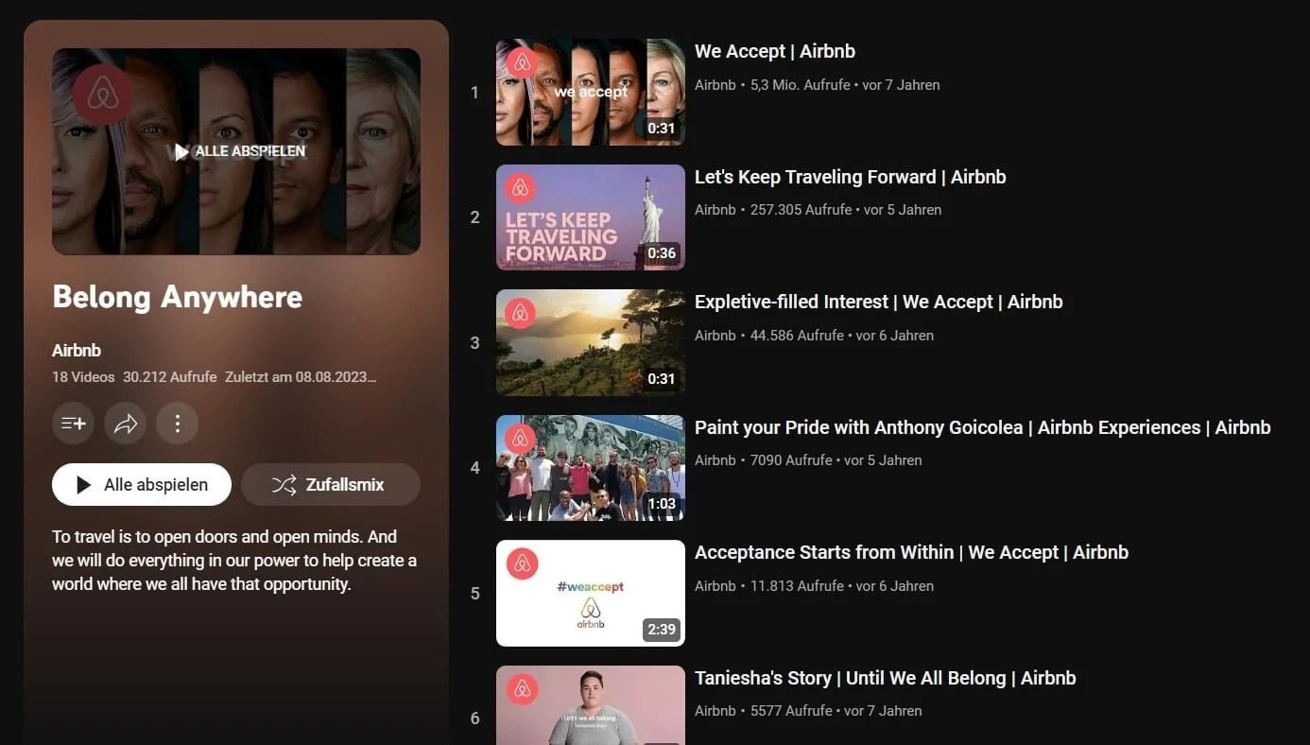Screen dimensions: 1310x745
Task: Click the Taniesha's Story video thumbnail
Action: click(591, 705)
